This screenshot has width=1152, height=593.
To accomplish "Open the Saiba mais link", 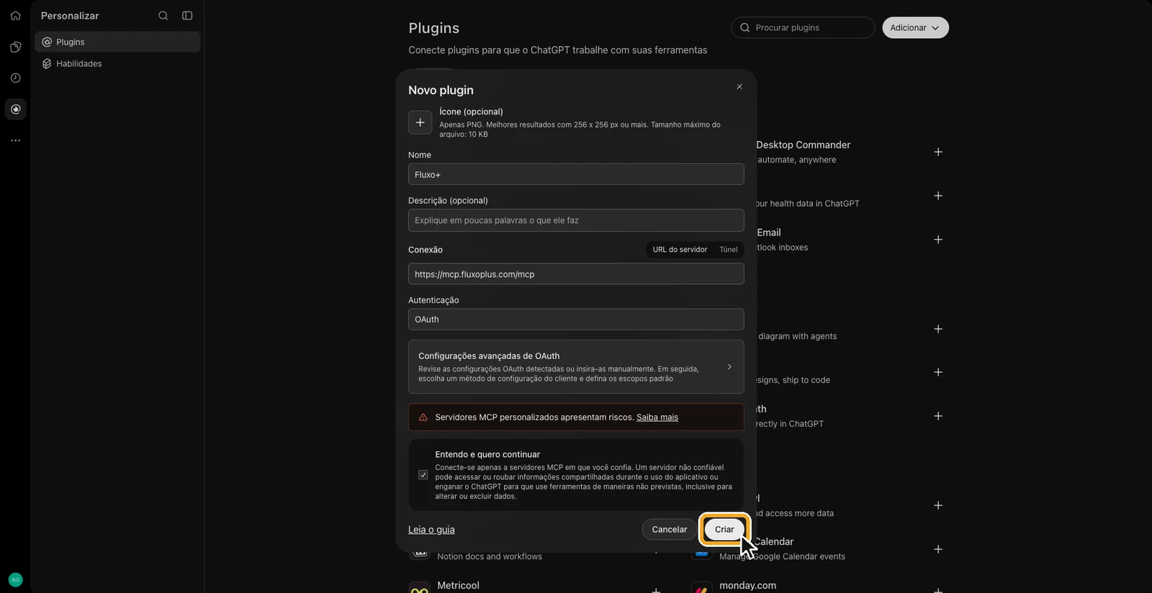I will (x=657, y=417).
